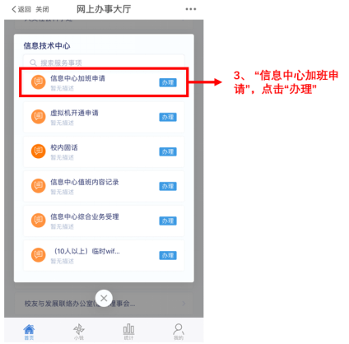The height and width of the screenshot is (344, 349).
Task: Open the 统计 statistics tab
Action: pos(128,332)
